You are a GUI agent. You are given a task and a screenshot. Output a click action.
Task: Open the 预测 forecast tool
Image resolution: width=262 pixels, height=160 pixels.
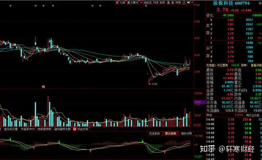point(178,2)
